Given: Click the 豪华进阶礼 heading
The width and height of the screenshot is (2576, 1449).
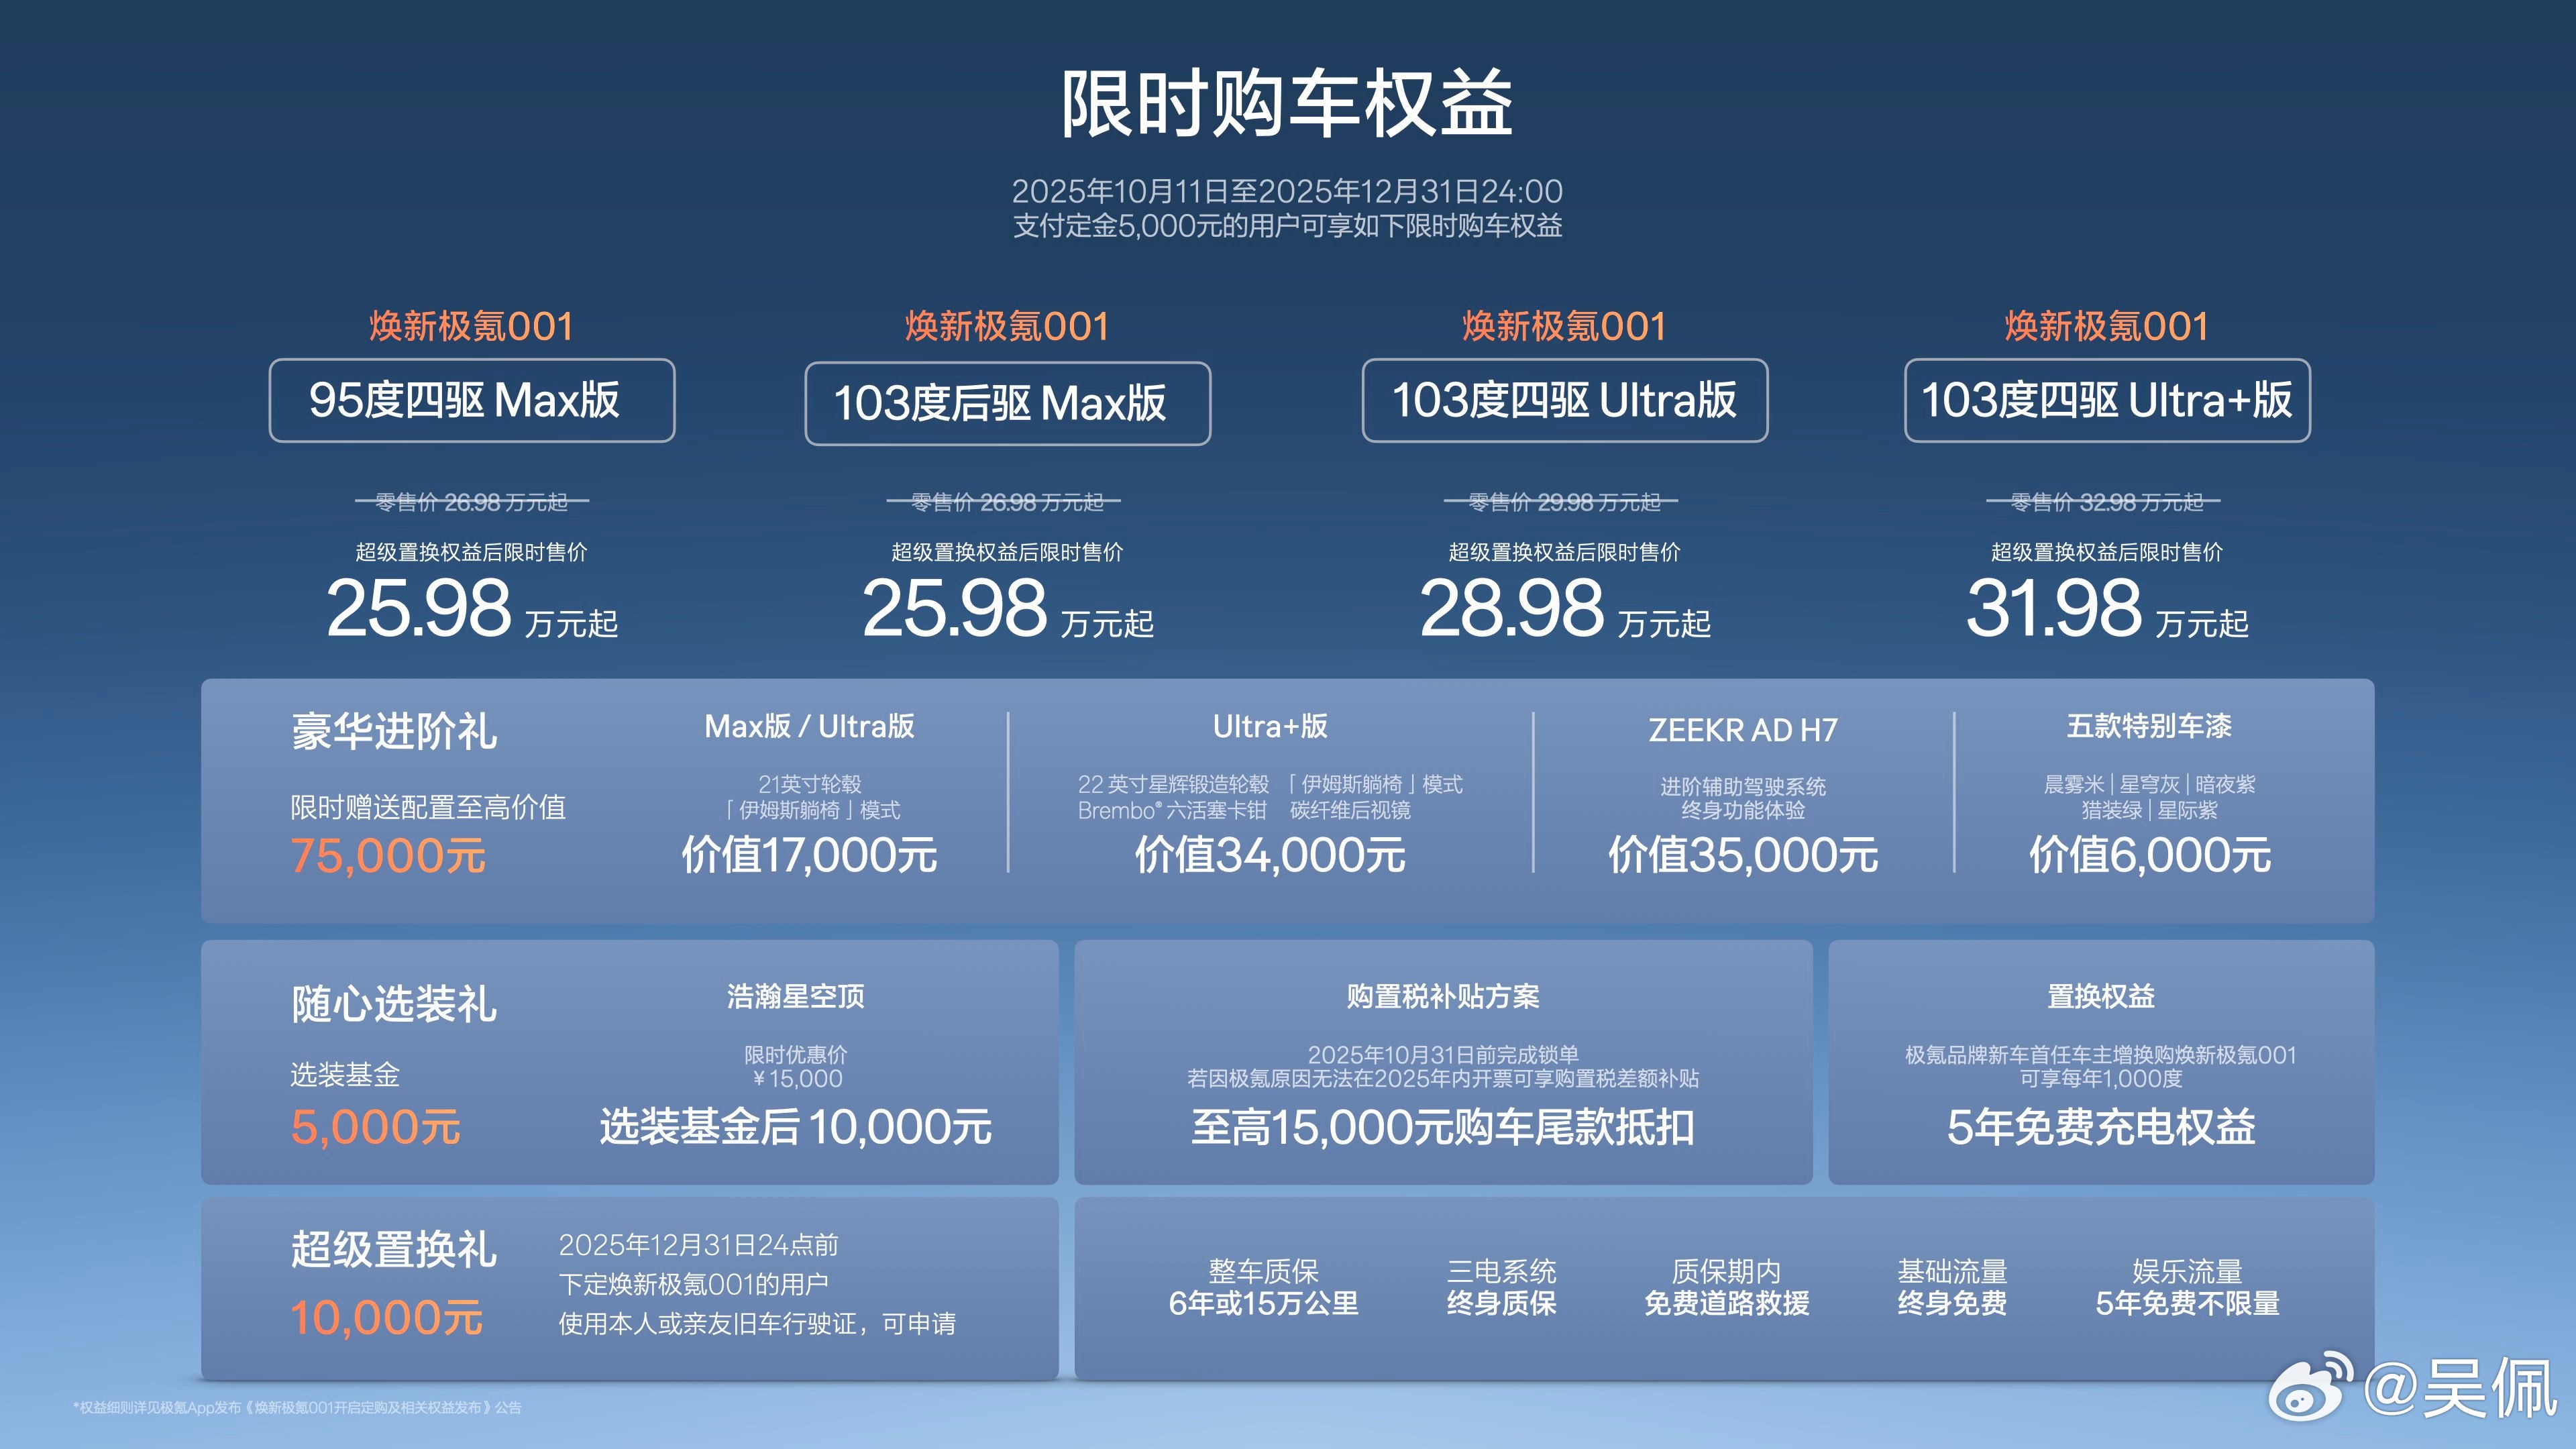Looking at the screenshot, I should tap(394, 731).
